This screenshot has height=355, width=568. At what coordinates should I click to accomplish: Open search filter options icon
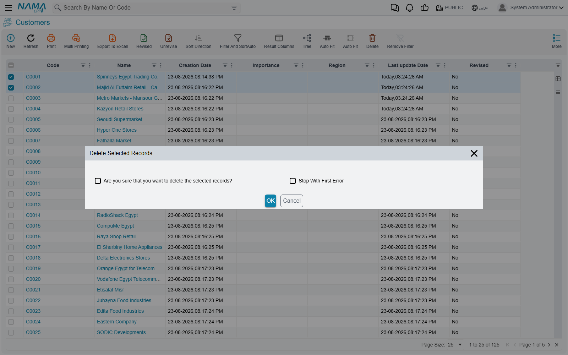234,8
